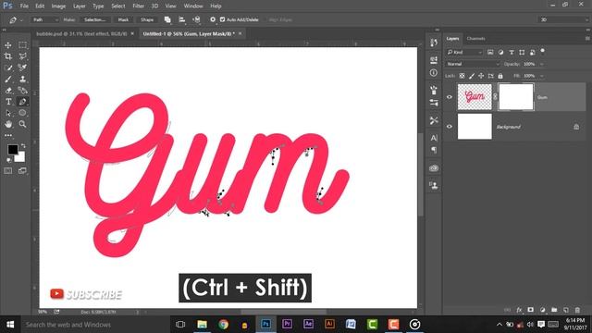The image size is (592, 333).
Task: Click the Mask button in options bar
Action: pos(123,19)
